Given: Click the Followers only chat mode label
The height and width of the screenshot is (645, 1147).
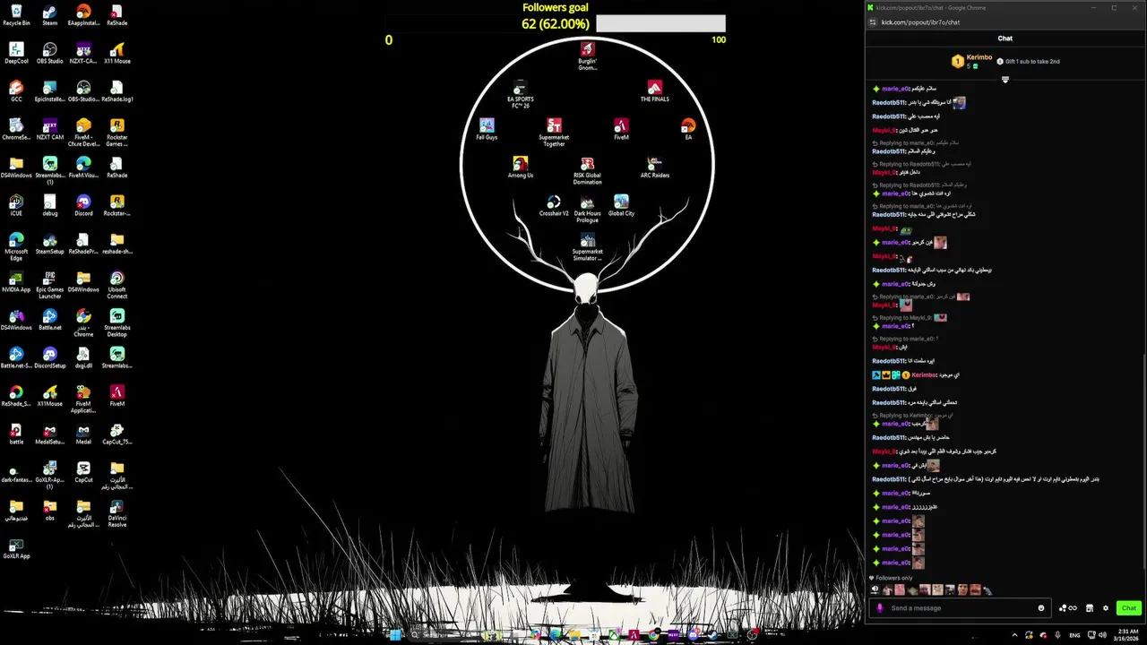Looking at the screenshot, I should point(893,578).
